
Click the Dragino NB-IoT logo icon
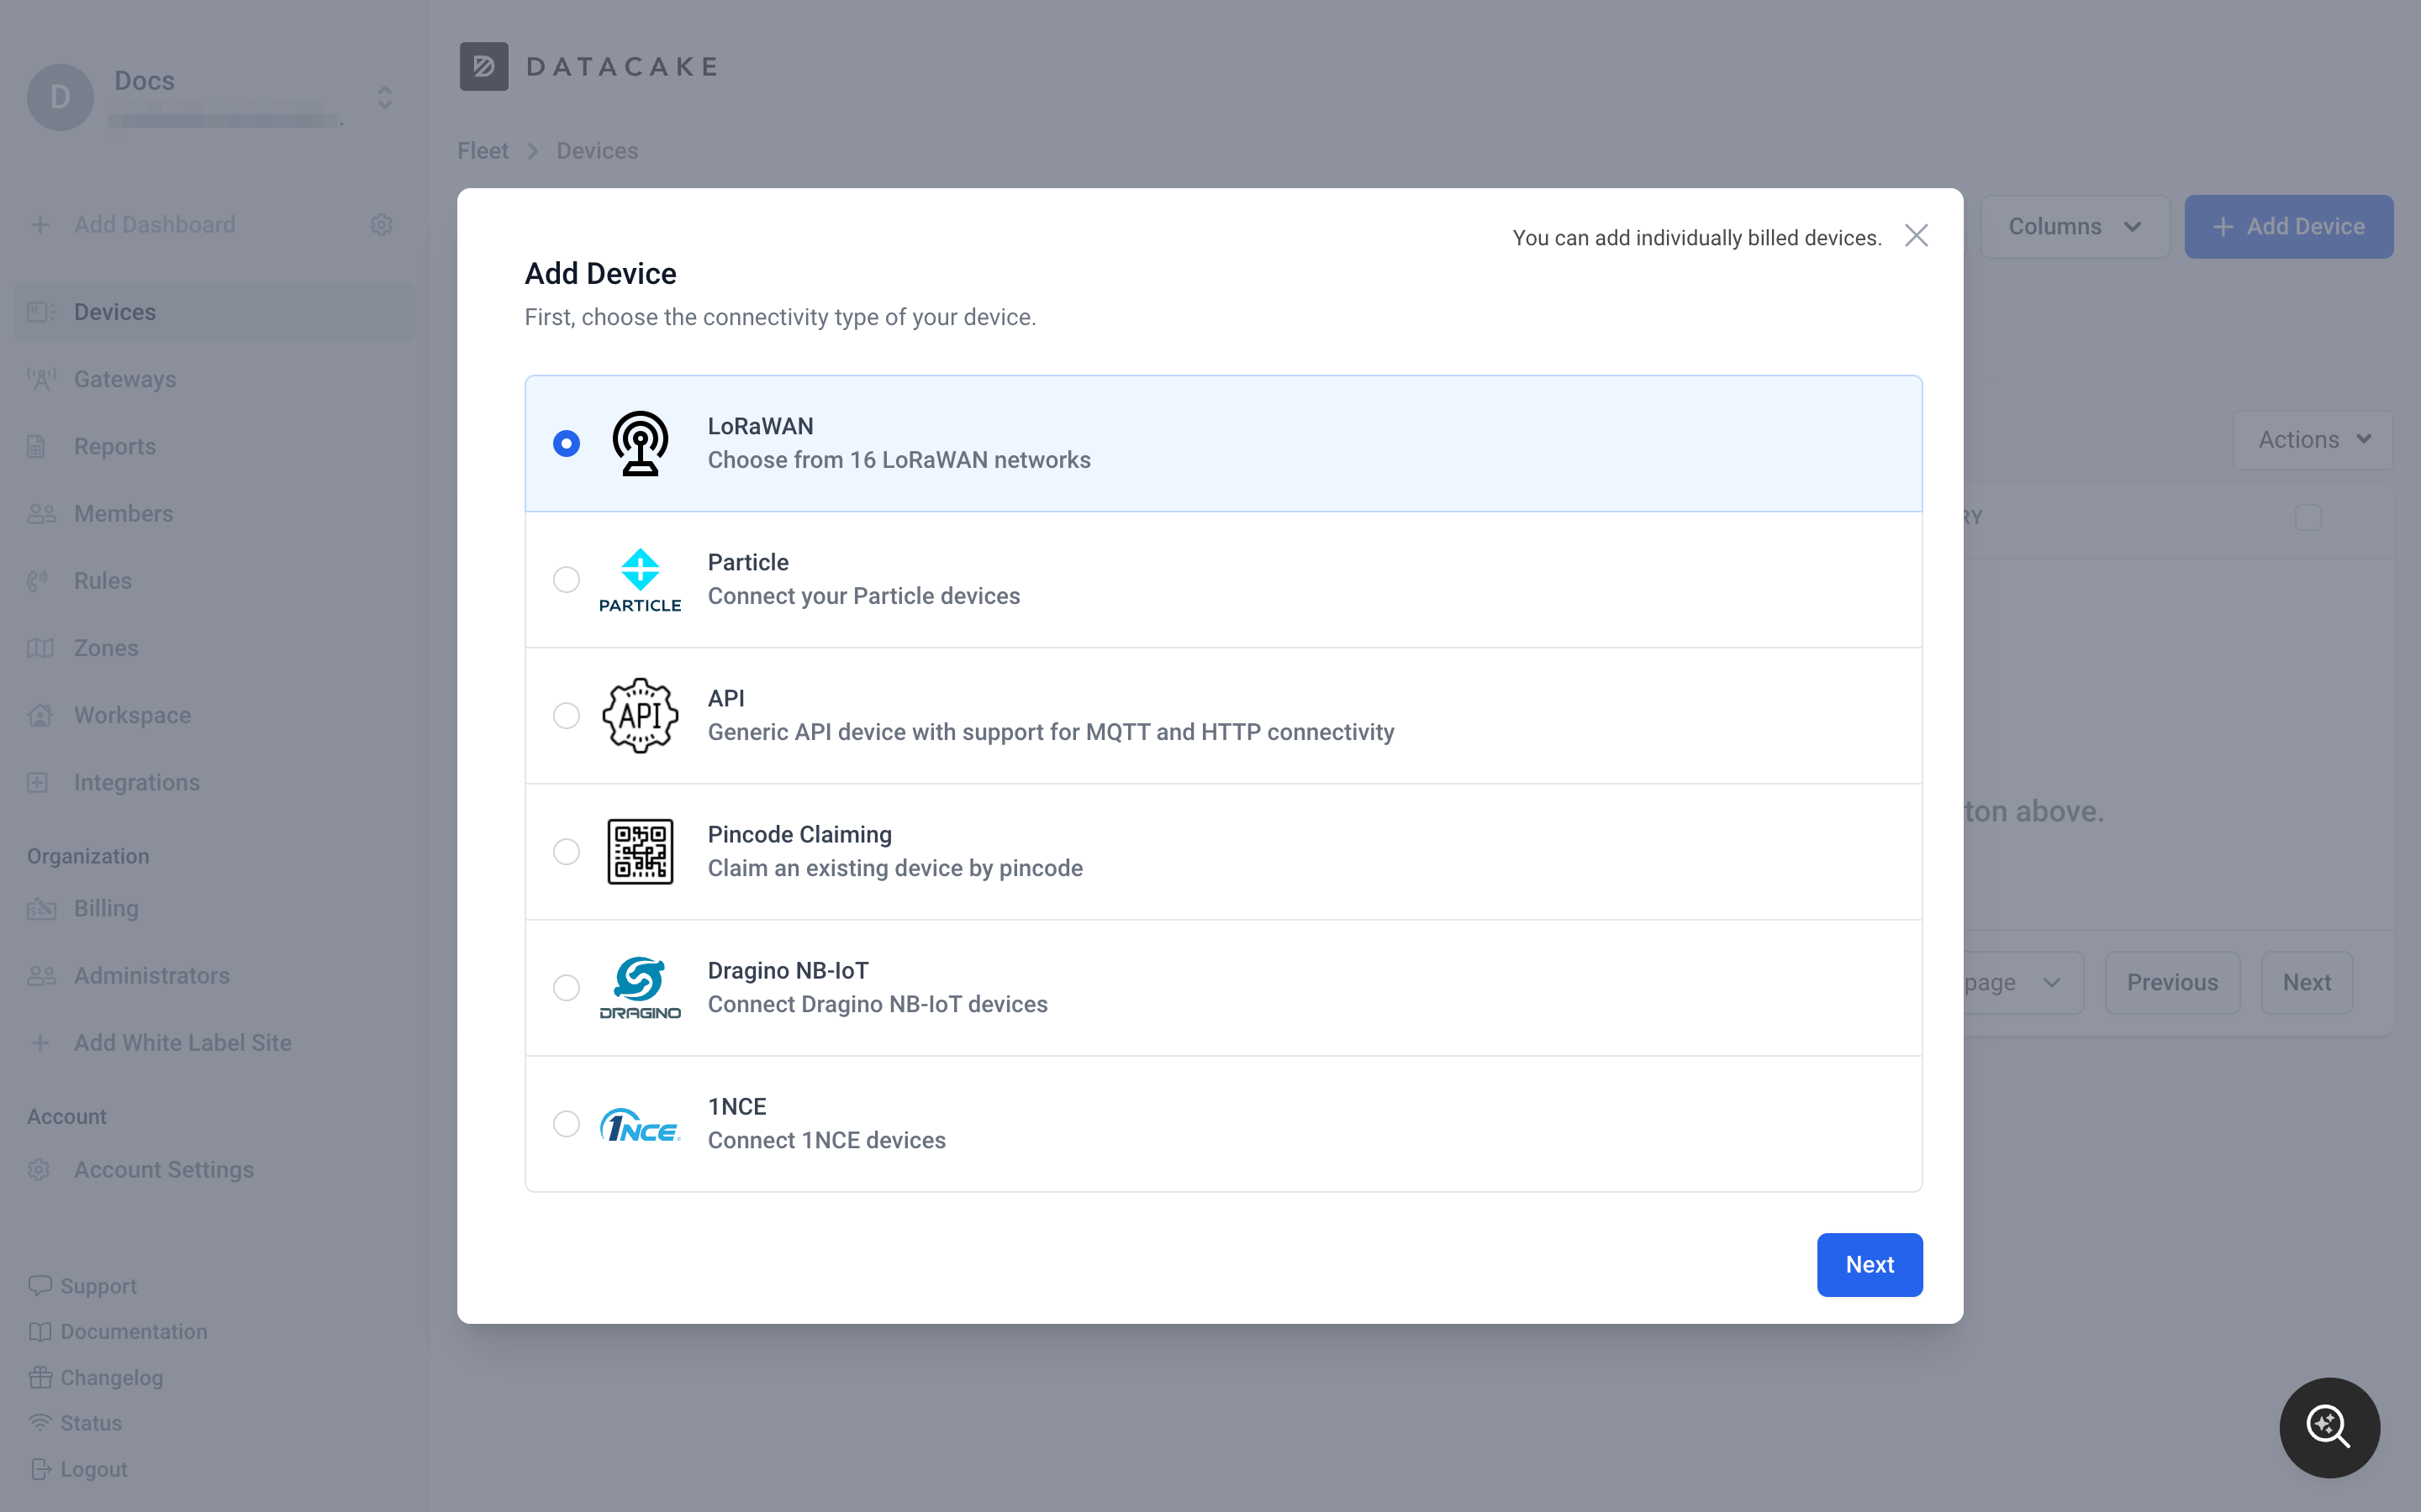[638, 986]
